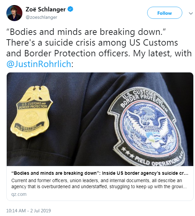Open the @zoeschlanger handle
195x216 pixels.
coord(41,17)
